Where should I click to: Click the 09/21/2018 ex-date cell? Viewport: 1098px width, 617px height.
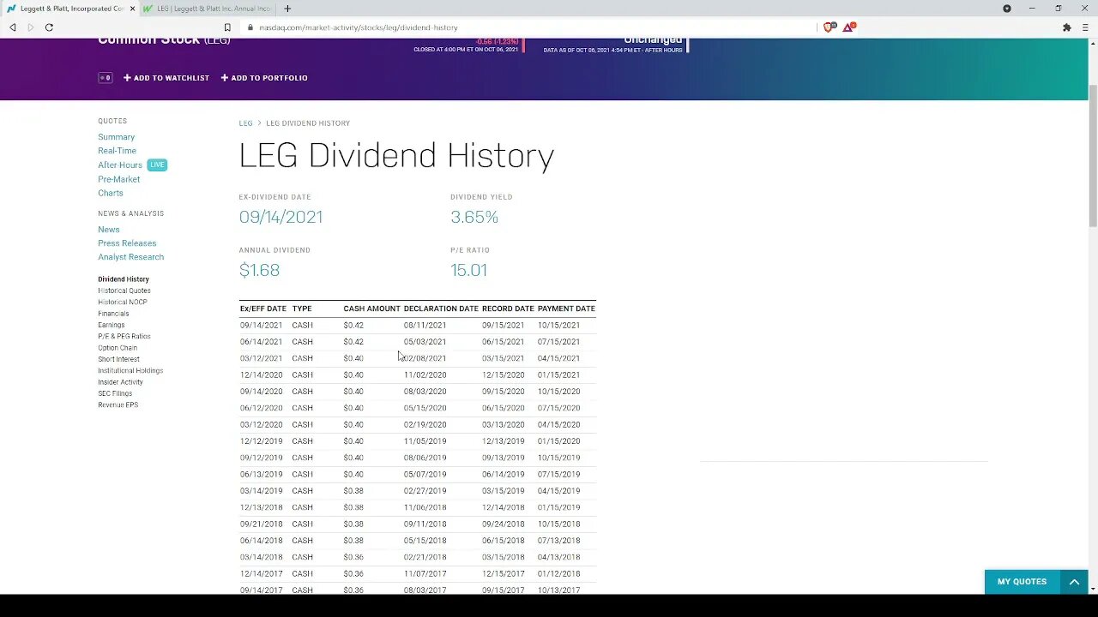[x=261, y=524]
